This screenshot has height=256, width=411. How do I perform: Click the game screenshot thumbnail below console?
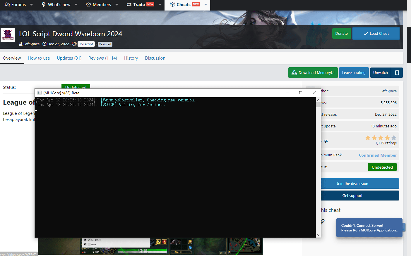151,246
